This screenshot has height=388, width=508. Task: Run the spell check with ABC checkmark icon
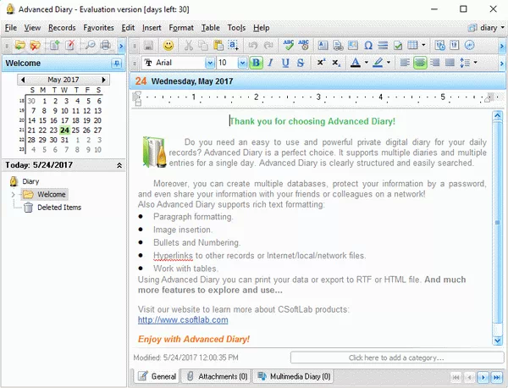[288, 46]
